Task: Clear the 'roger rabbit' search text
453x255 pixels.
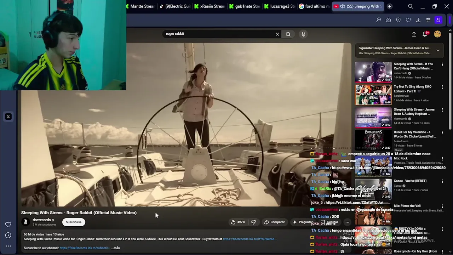Action: (x=277, y=34)
